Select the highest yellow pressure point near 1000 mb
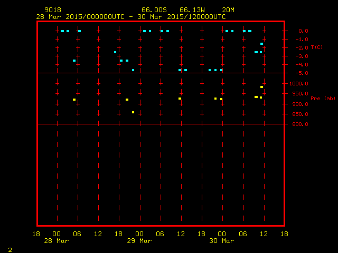This screenshot has height=253, width=338. click(x=262, y=87)
